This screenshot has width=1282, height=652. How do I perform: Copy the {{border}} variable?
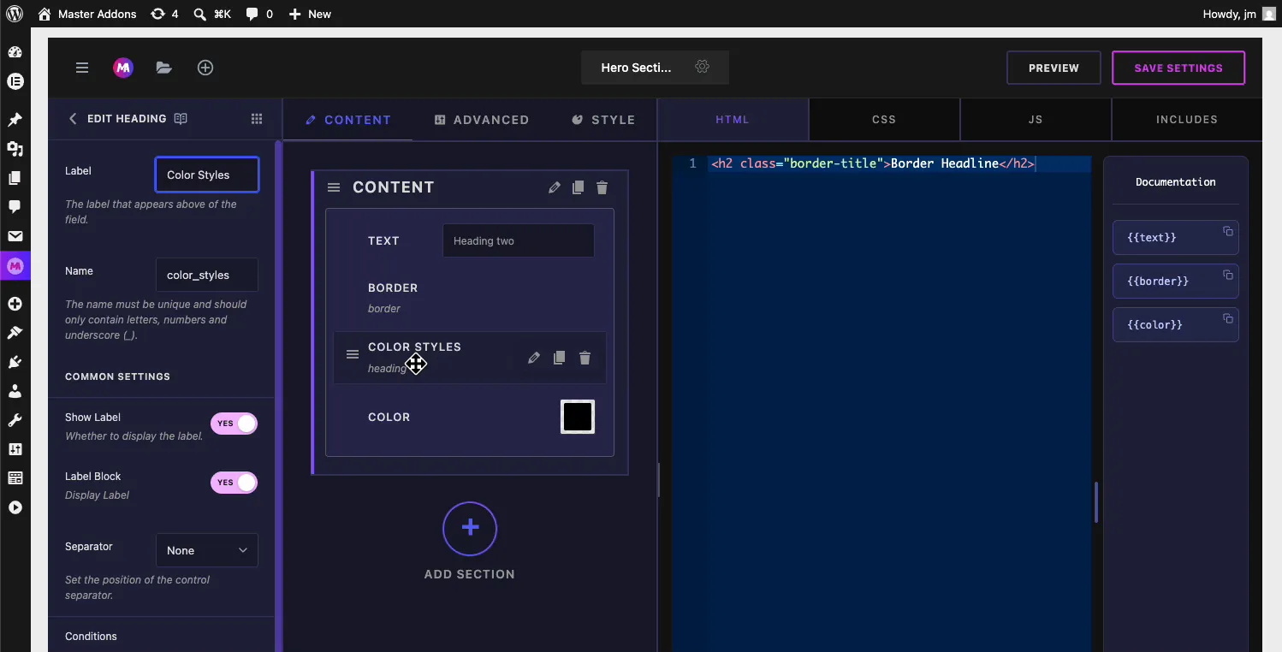pos(1228,275)
